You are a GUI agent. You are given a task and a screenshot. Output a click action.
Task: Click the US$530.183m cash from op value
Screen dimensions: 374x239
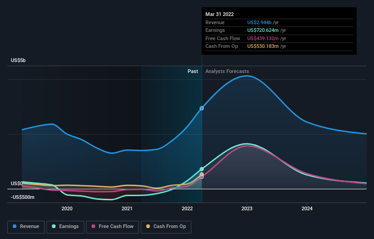click(x=263, y=47)
